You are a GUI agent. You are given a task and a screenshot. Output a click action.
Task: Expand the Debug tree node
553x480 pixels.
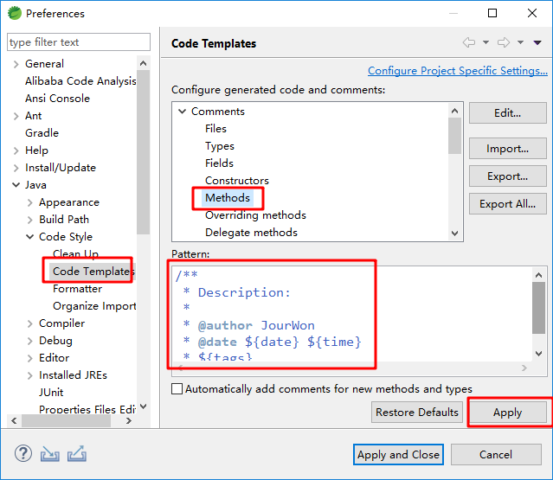coord(30,341)
